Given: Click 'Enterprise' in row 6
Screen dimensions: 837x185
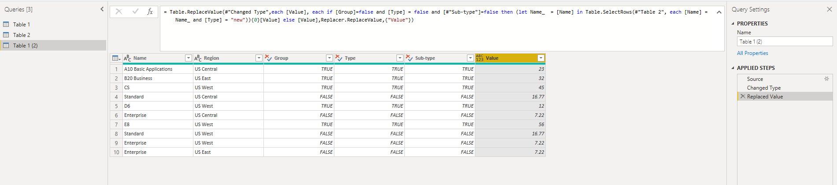Looking at the screenshot, I should point(158,115).
